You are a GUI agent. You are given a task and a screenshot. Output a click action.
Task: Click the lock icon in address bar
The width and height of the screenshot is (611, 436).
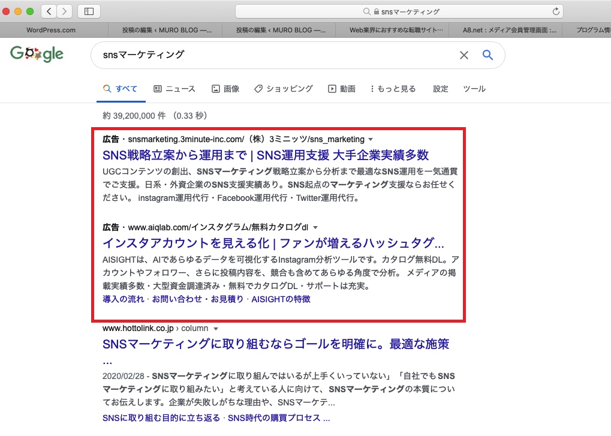(377, 11)
